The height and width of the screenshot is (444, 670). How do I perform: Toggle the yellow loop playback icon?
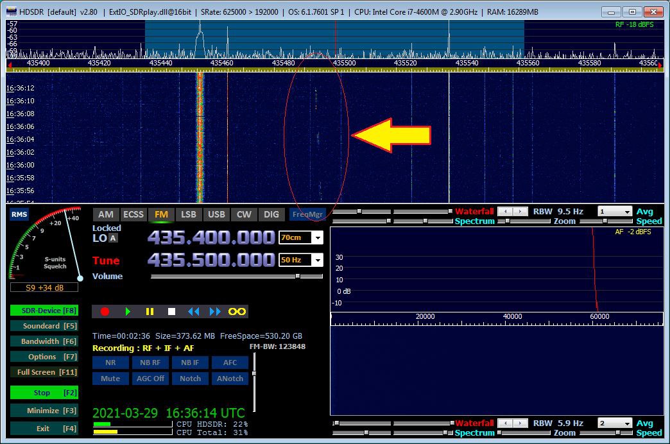tap(237, 311)
